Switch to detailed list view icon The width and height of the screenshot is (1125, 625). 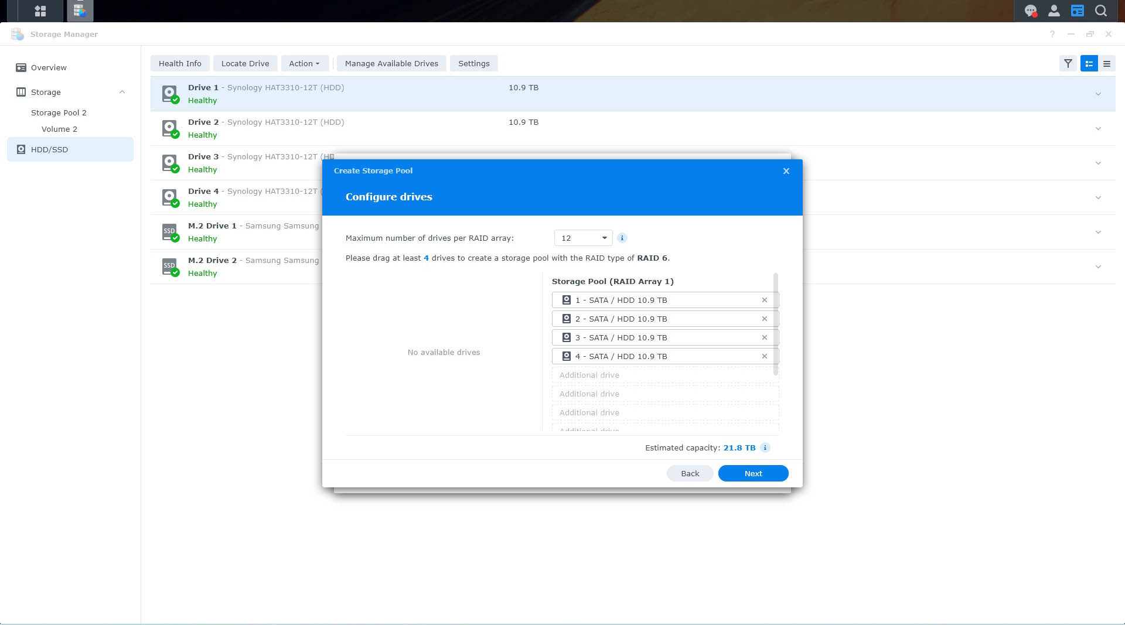coord(1089,63)
